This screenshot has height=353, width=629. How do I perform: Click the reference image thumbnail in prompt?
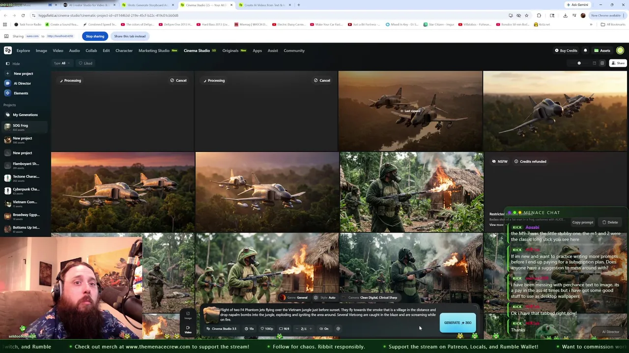pos(211,314)
